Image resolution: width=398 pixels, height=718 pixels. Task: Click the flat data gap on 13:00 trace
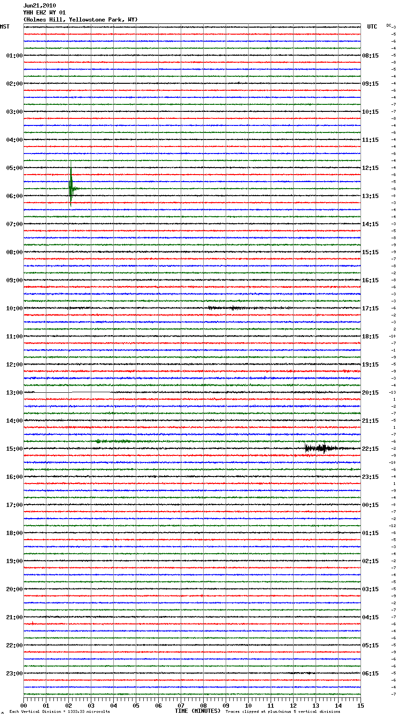73,392
